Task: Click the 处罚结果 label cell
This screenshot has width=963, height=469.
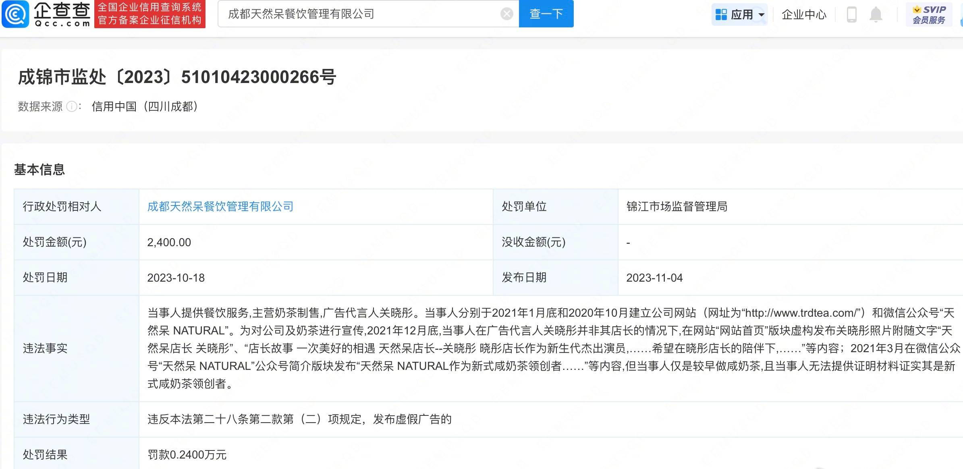Action: point(77,454)
